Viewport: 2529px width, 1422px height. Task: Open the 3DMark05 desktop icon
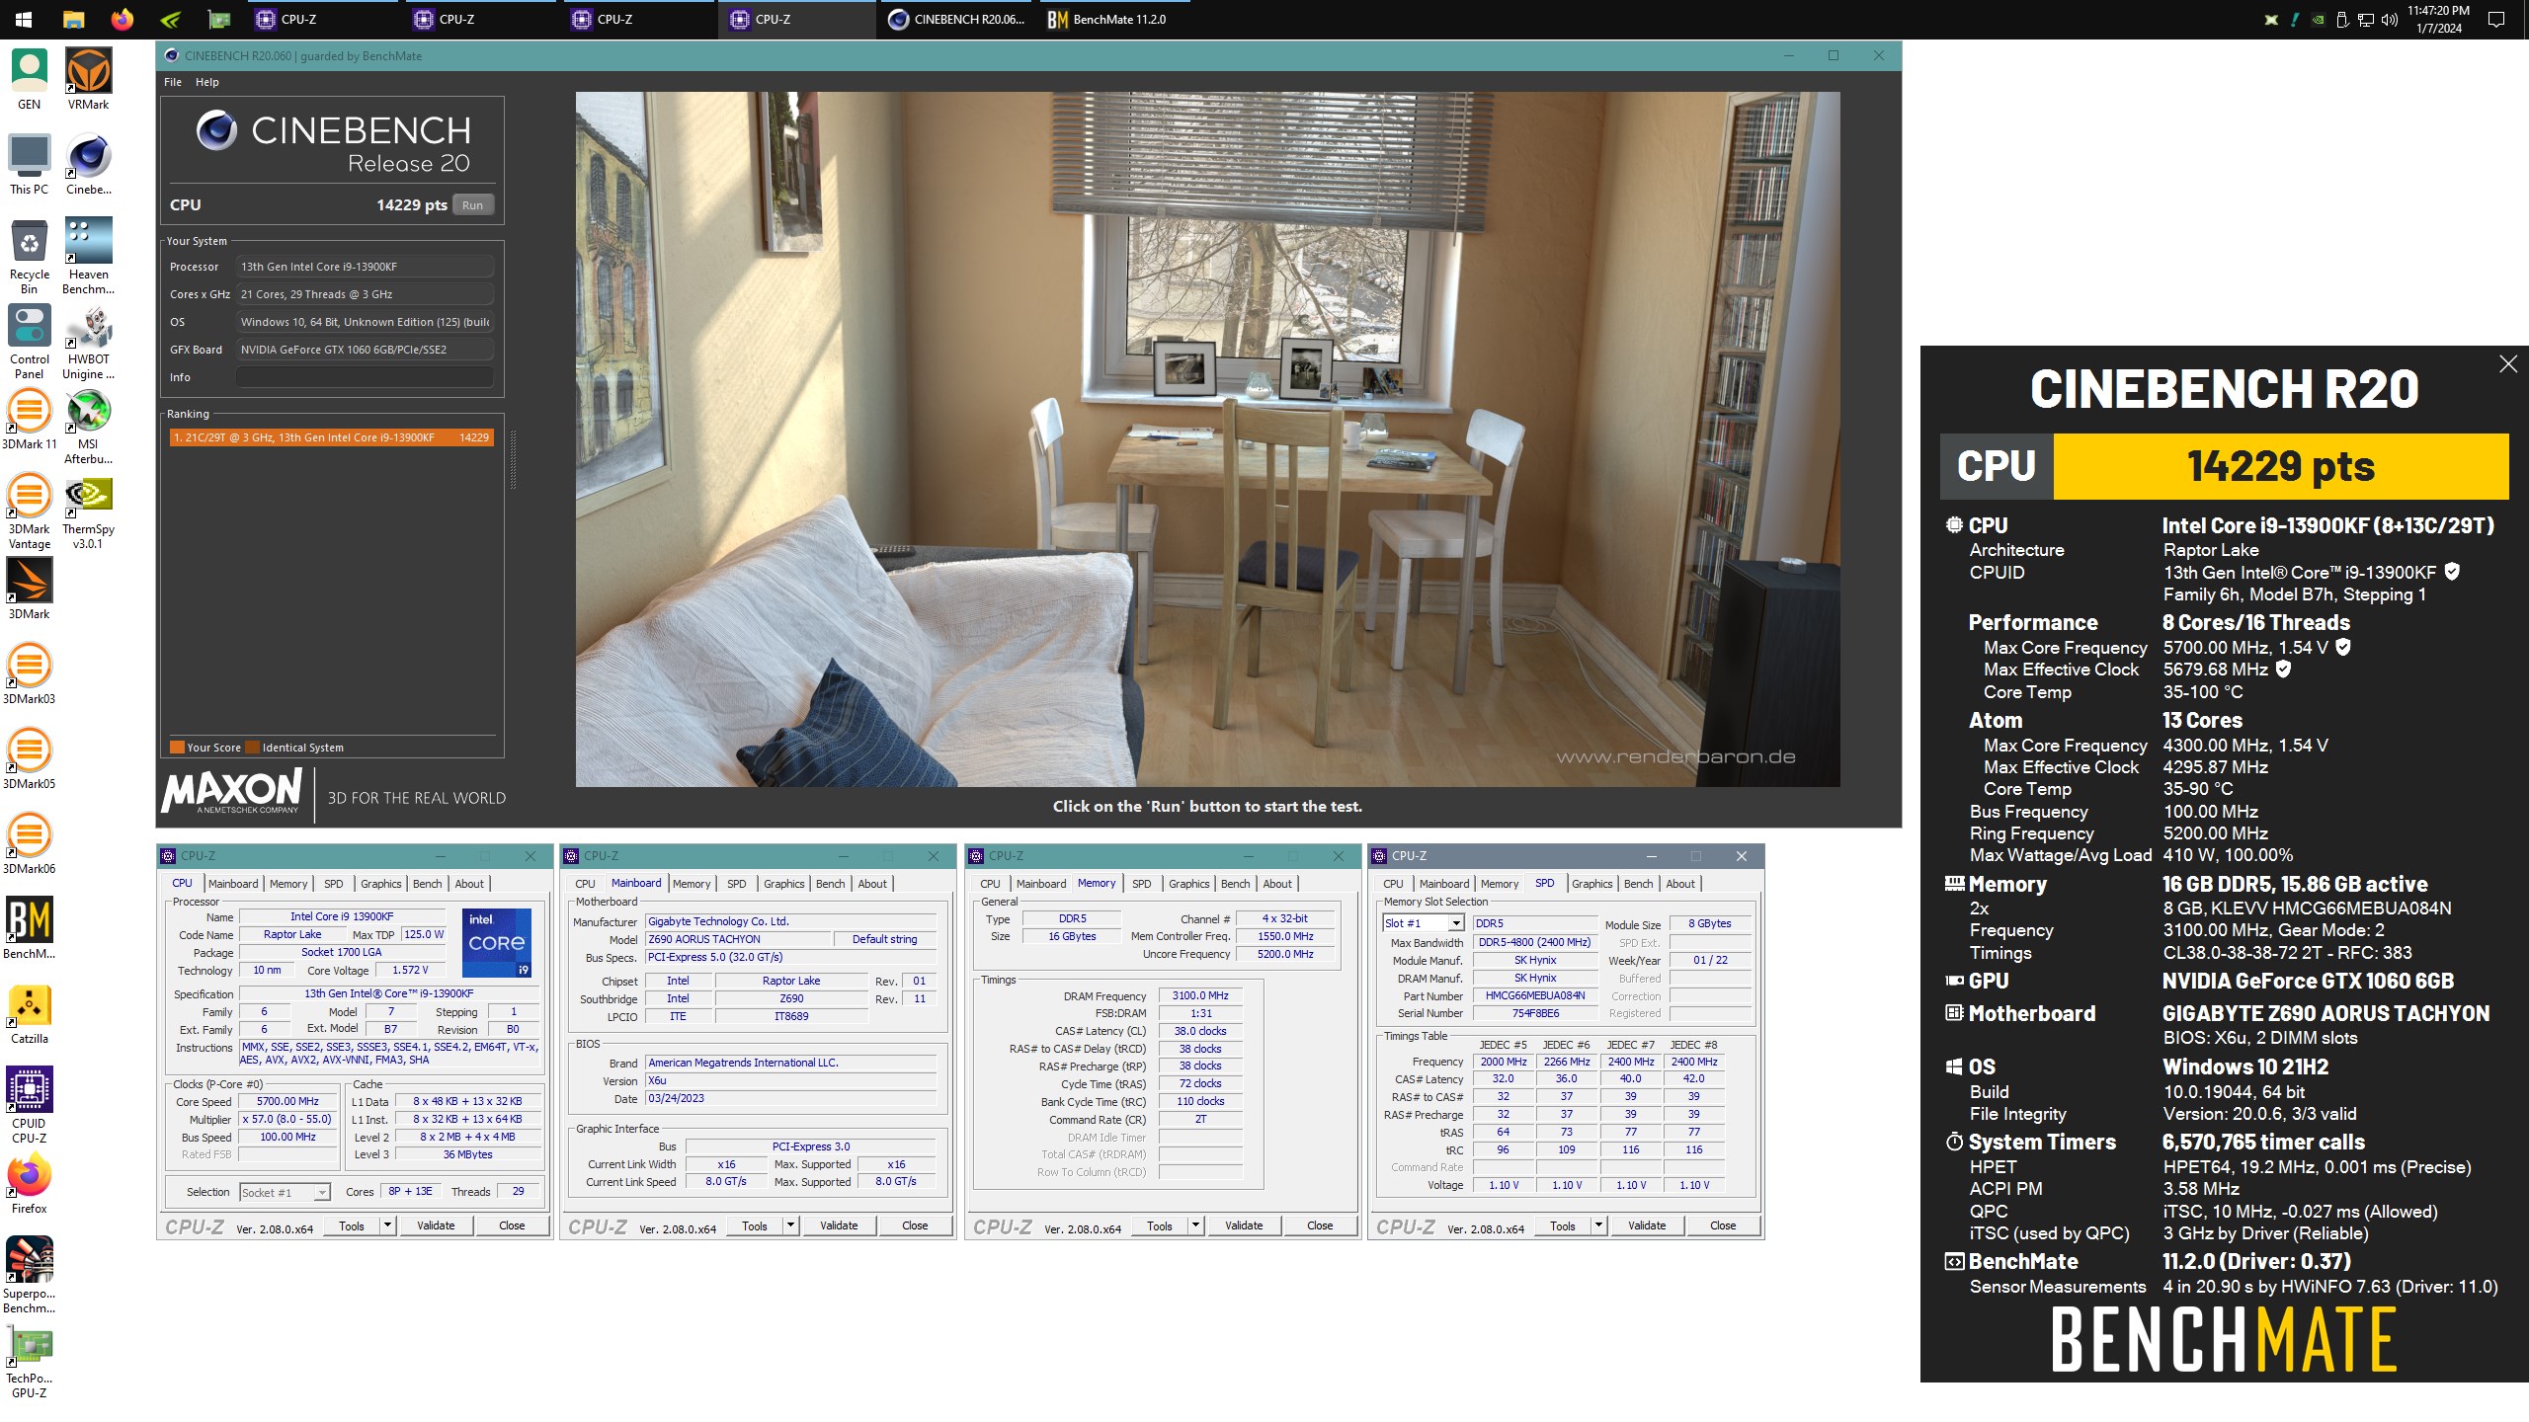click(x=29, y=759)
